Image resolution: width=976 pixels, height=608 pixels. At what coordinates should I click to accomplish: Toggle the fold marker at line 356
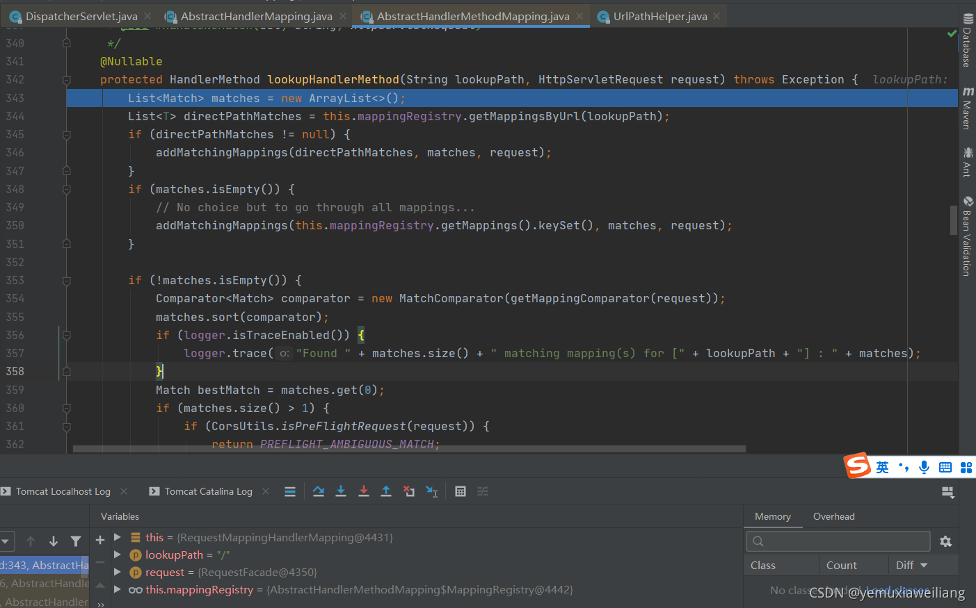coord(67,336)
